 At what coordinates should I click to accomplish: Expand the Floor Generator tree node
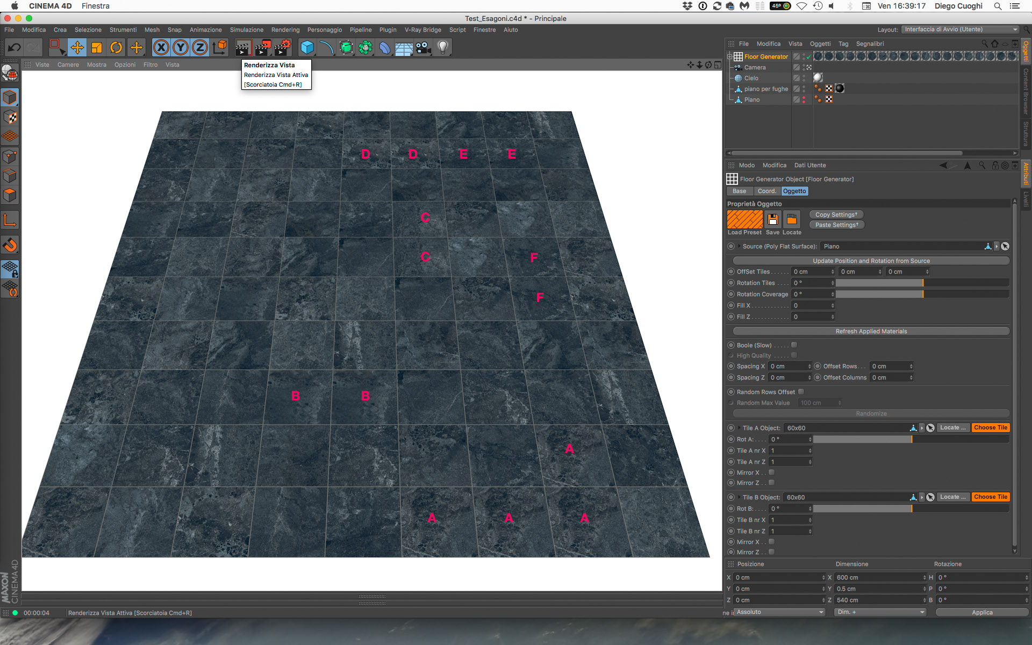point(730,56)
